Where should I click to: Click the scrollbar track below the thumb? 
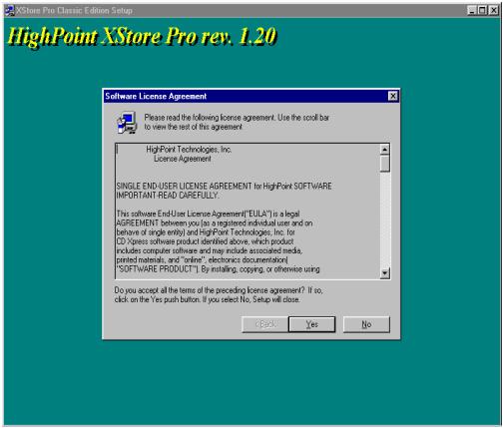pyautogui.click(x=384, y=219)
